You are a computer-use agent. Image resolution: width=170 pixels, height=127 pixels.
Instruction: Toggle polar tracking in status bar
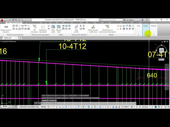(66, 107)
